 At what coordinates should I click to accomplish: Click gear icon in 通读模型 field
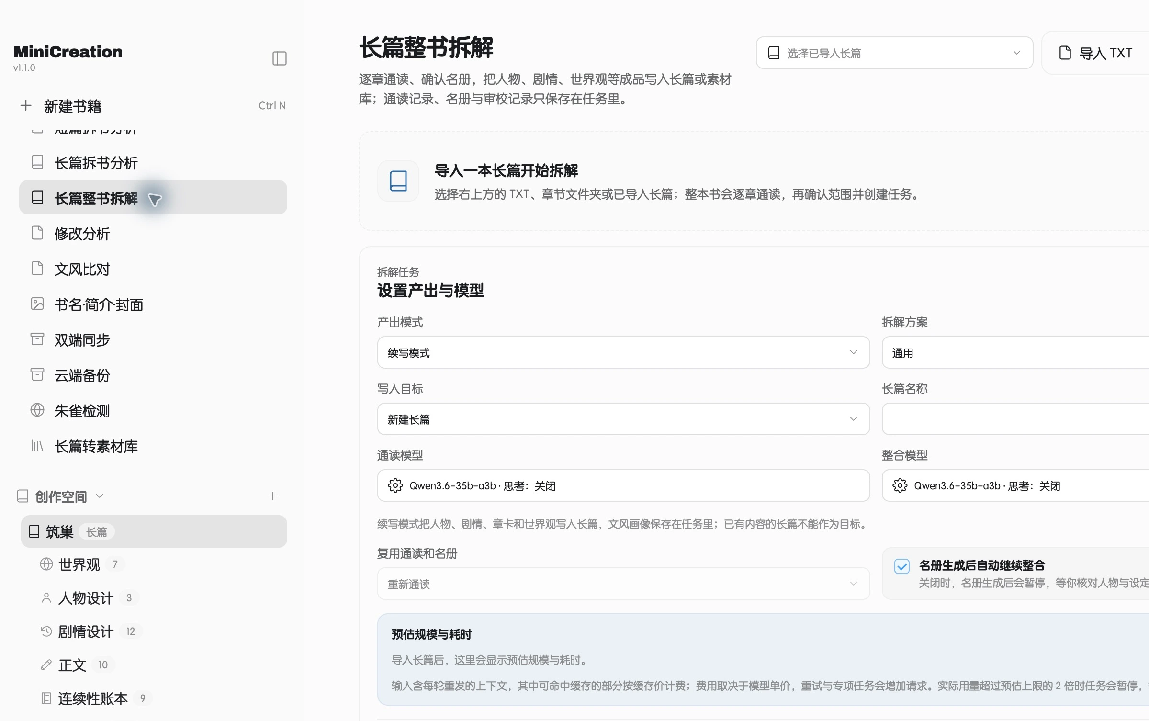click(395, 485)
